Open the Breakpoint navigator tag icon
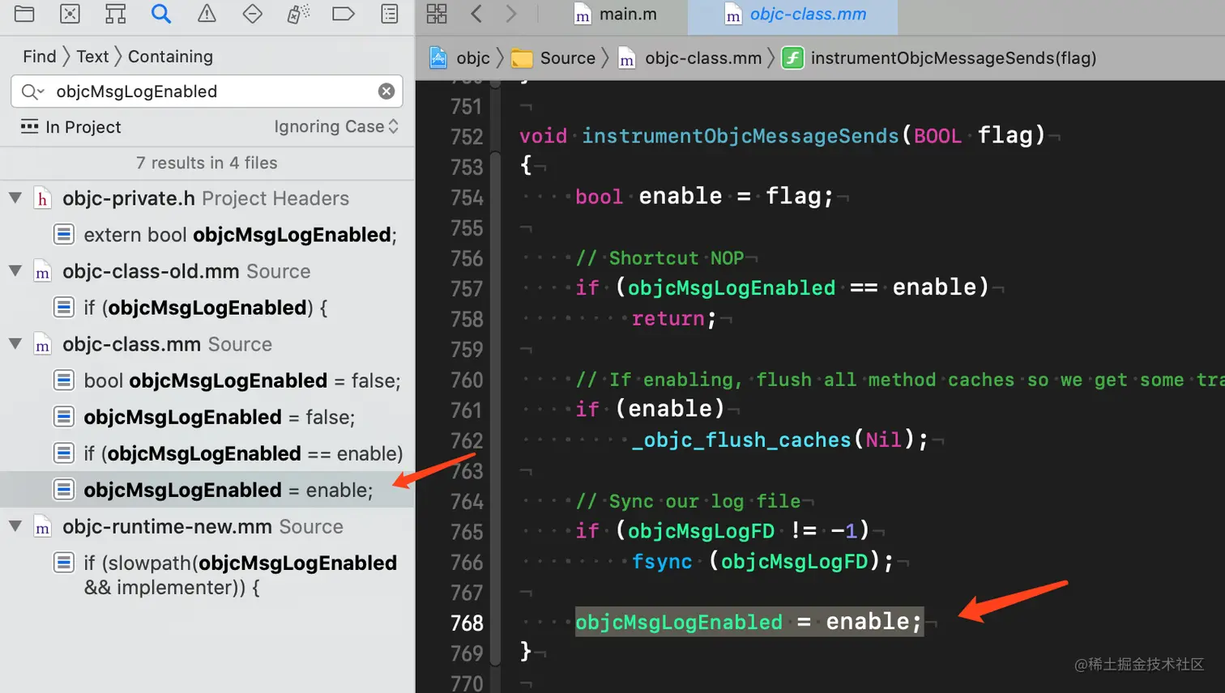 [344, 14]
